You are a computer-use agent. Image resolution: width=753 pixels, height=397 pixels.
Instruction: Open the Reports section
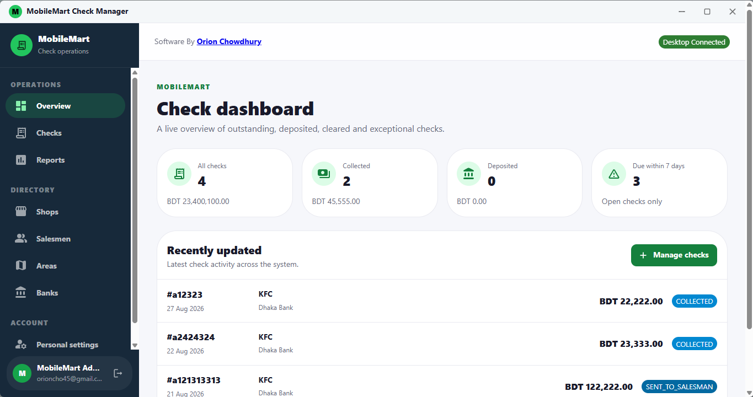[x=65, y=160]
